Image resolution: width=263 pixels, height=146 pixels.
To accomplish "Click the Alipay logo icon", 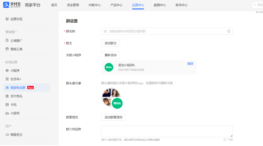I will 6,5.
